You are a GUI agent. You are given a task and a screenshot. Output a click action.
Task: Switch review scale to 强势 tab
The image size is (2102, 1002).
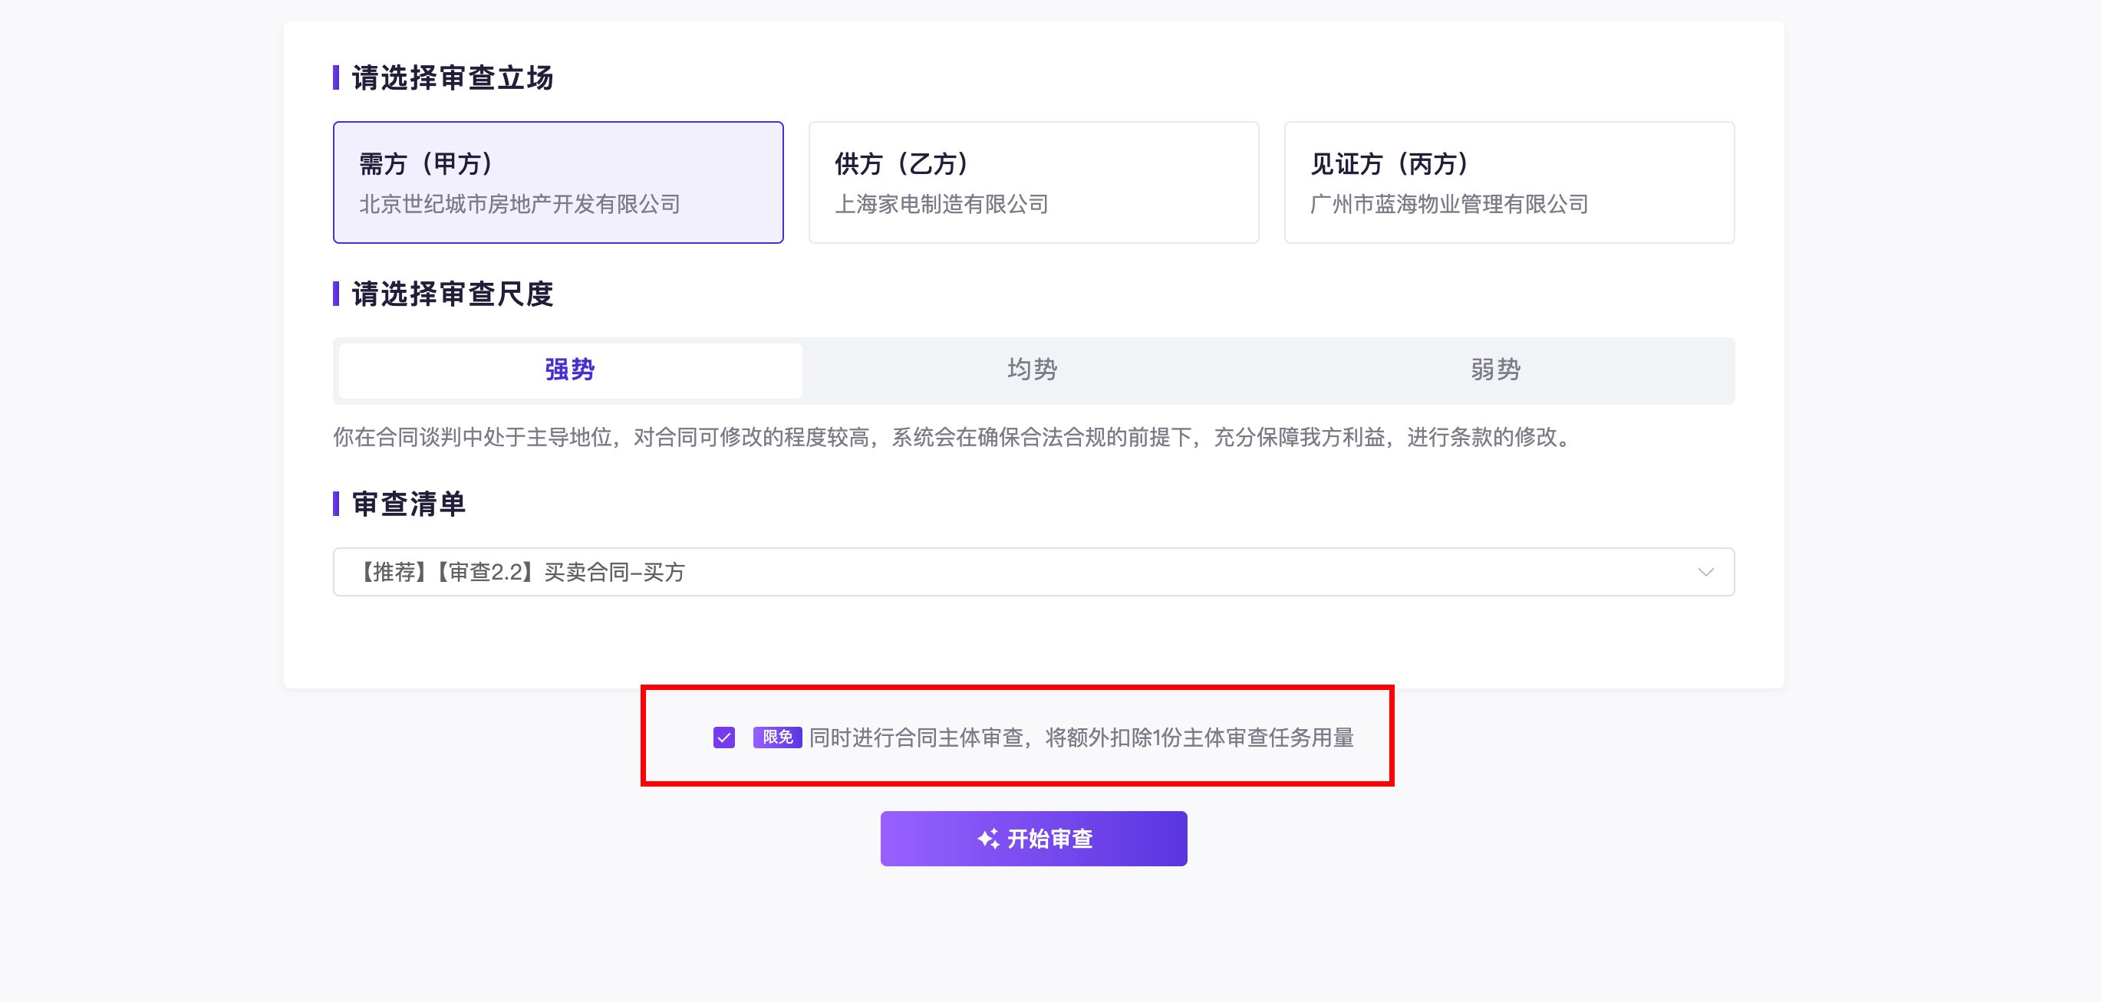tap(569, 370)
